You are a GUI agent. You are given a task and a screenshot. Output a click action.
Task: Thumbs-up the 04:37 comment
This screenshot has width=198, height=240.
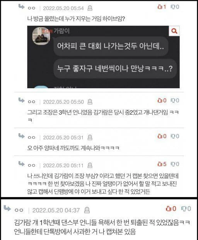(x=171, y=209)
